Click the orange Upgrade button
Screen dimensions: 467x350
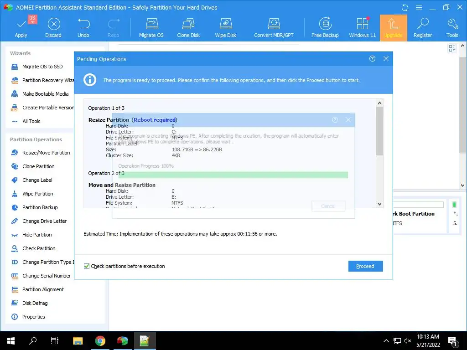pos(393,28)
